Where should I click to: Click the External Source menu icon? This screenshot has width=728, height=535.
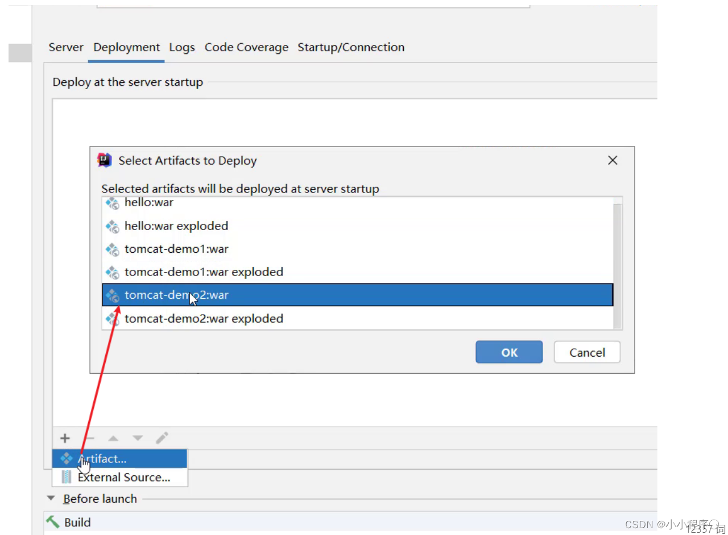pos(67,477)
